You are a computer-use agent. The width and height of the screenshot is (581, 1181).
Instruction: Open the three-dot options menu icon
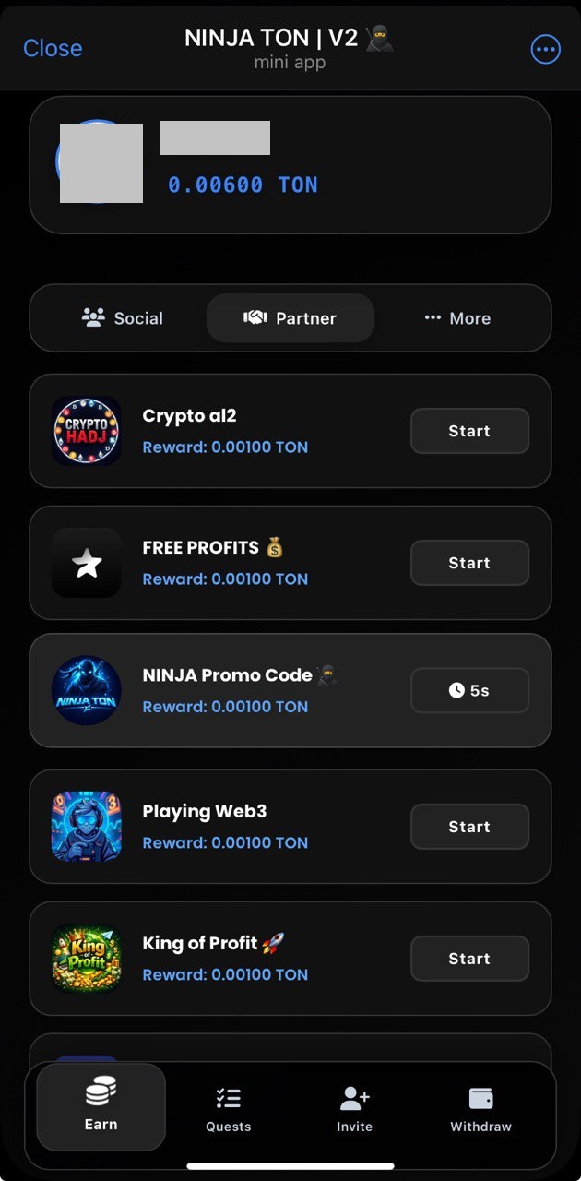546,49
